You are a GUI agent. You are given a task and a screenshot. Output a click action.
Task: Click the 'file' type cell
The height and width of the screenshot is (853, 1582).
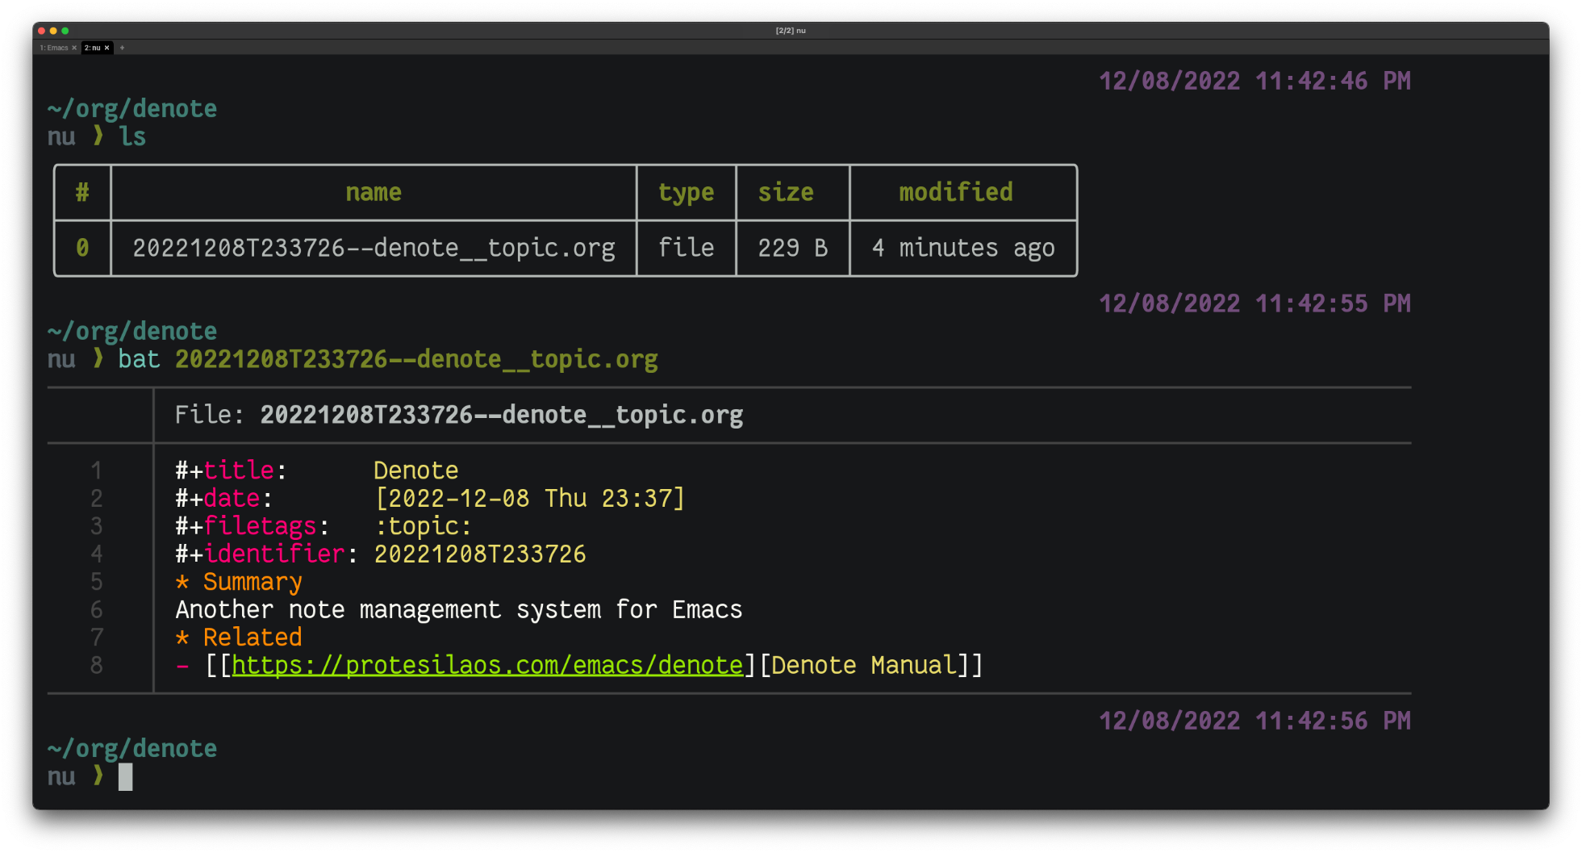click(686, 248)
